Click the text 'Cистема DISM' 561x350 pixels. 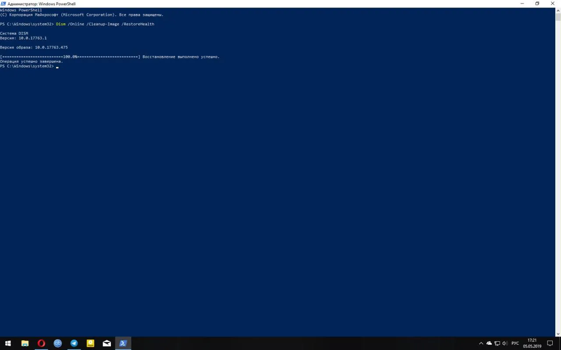pyautogui.click(x=14, y=33)
